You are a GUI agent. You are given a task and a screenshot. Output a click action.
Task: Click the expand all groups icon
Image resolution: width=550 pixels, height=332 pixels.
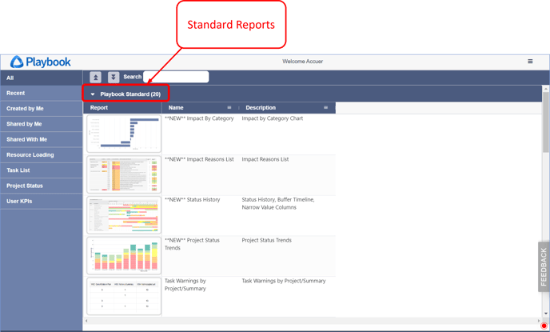click(114, 77)
